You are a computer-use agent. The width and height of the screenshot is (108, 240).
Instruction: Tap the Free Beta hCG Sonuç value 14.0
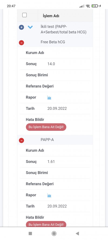[x=51, y=64]
